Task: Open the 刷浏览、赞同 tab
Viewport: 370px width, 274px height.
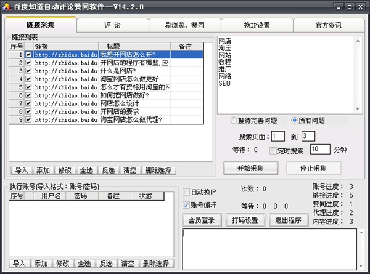Action: coord(184,25)
